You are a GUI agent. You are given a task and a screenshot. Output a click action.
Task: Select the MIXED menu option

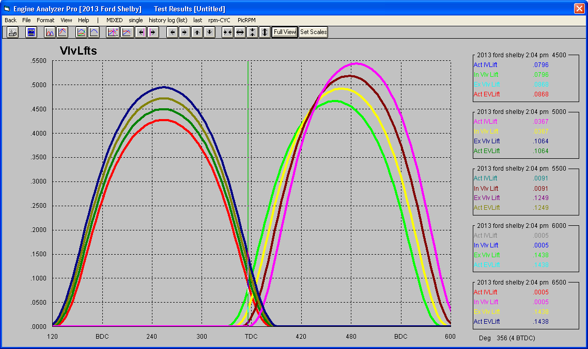coord(114,20)
